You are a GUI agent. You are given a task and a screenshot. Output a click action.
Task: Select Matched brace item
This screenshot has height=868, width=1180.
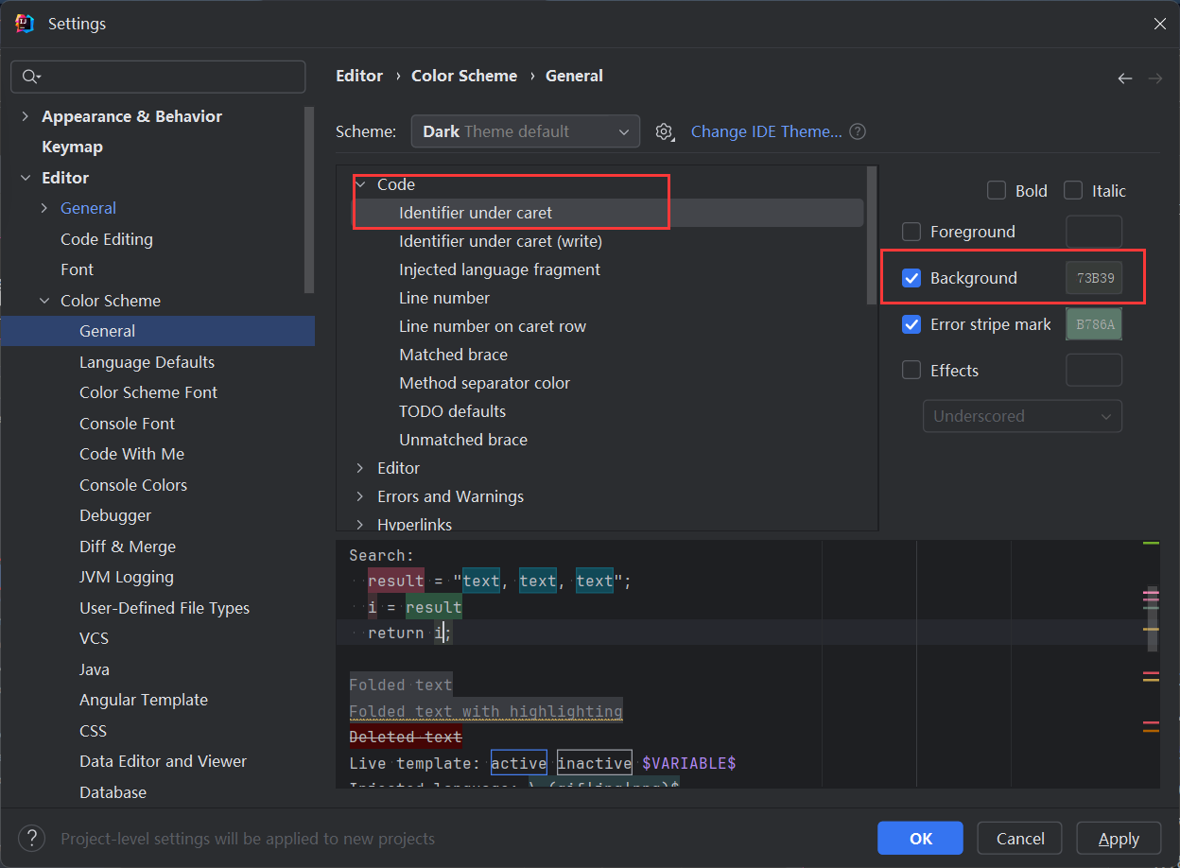(x=453, y=355)
